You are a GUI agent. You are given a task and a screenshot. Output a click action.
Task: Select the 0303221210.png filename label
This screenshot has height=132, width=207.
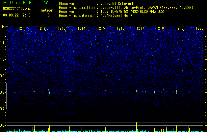(x=17, y=9)
